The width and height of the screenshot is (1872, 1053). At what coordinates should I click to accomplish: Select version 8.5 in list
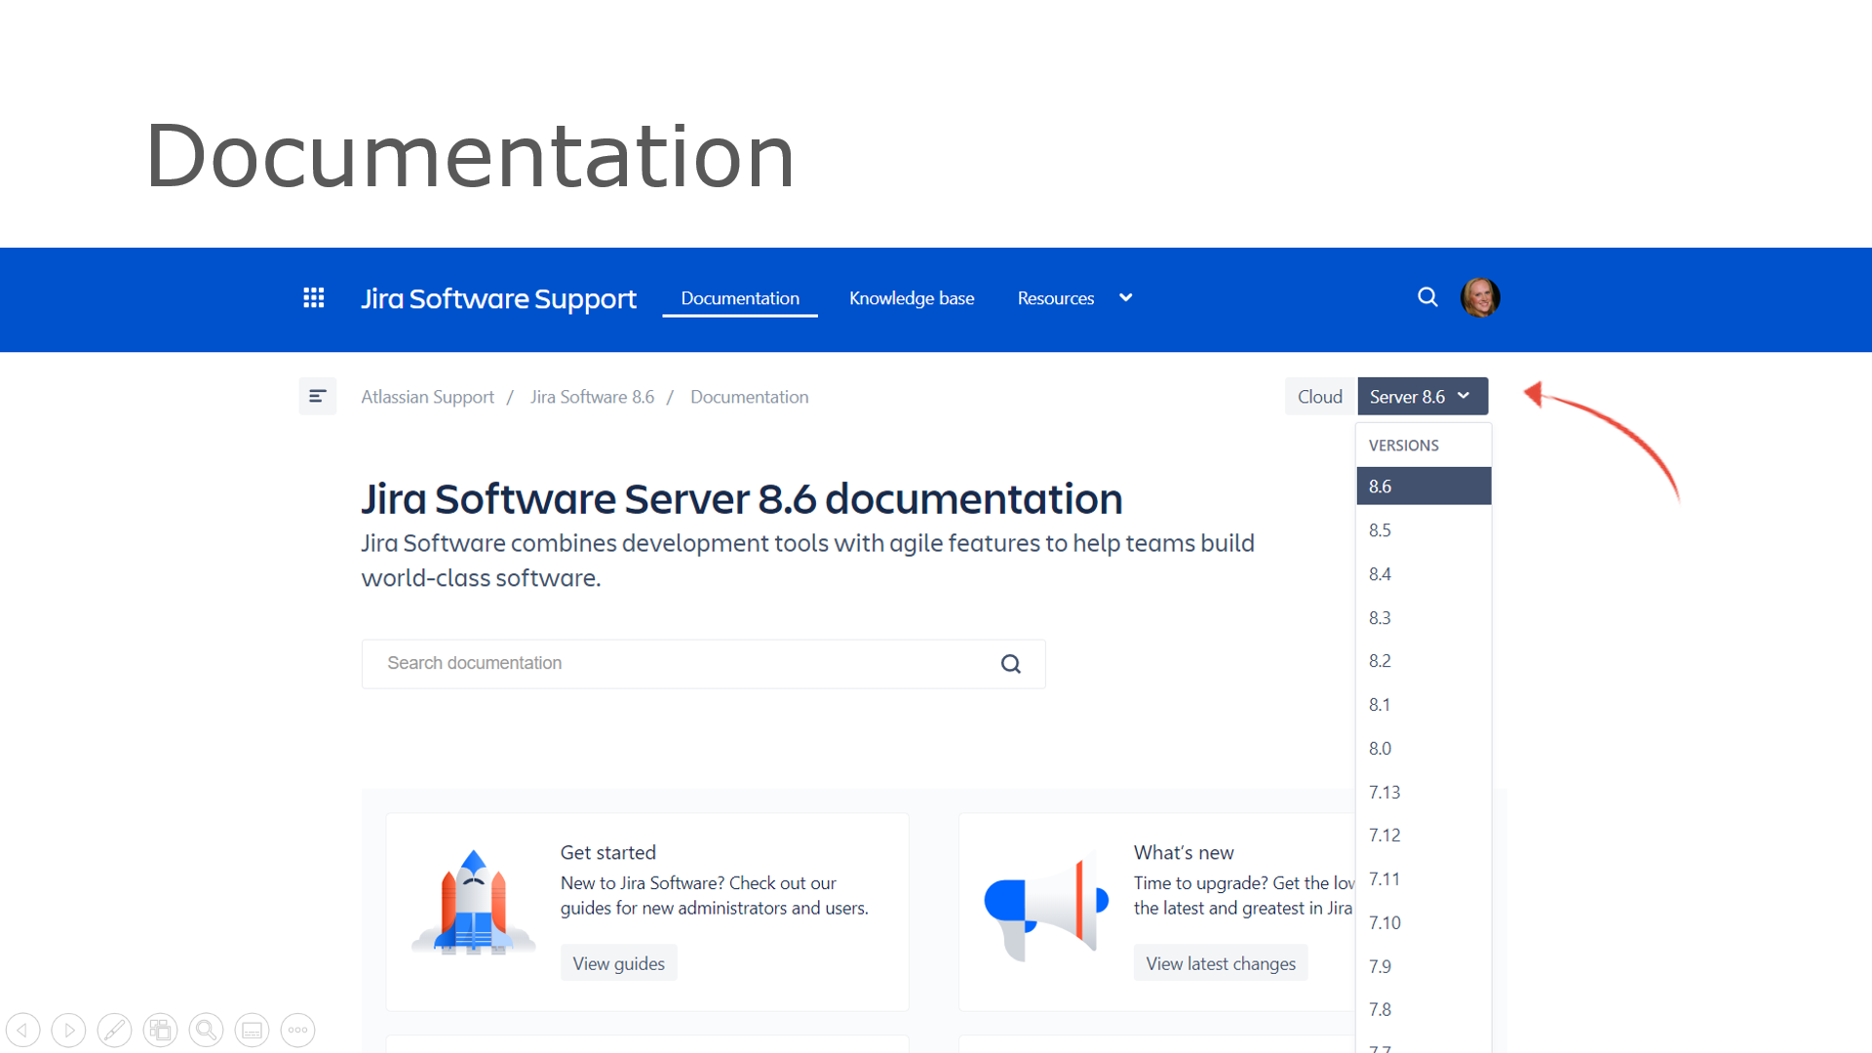point(1423,529)
